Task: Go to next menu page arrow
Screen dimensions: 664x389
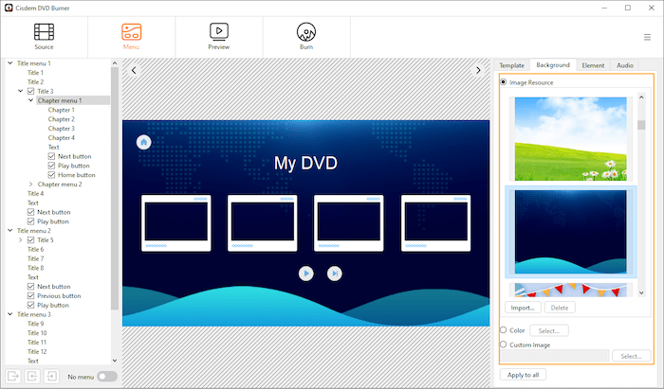Action: pyautogui.click(x=478, y=70)
